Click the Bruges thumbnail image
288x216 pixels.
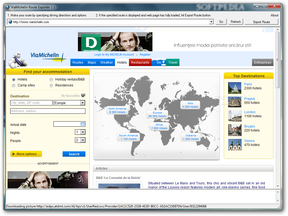(235, 130)
